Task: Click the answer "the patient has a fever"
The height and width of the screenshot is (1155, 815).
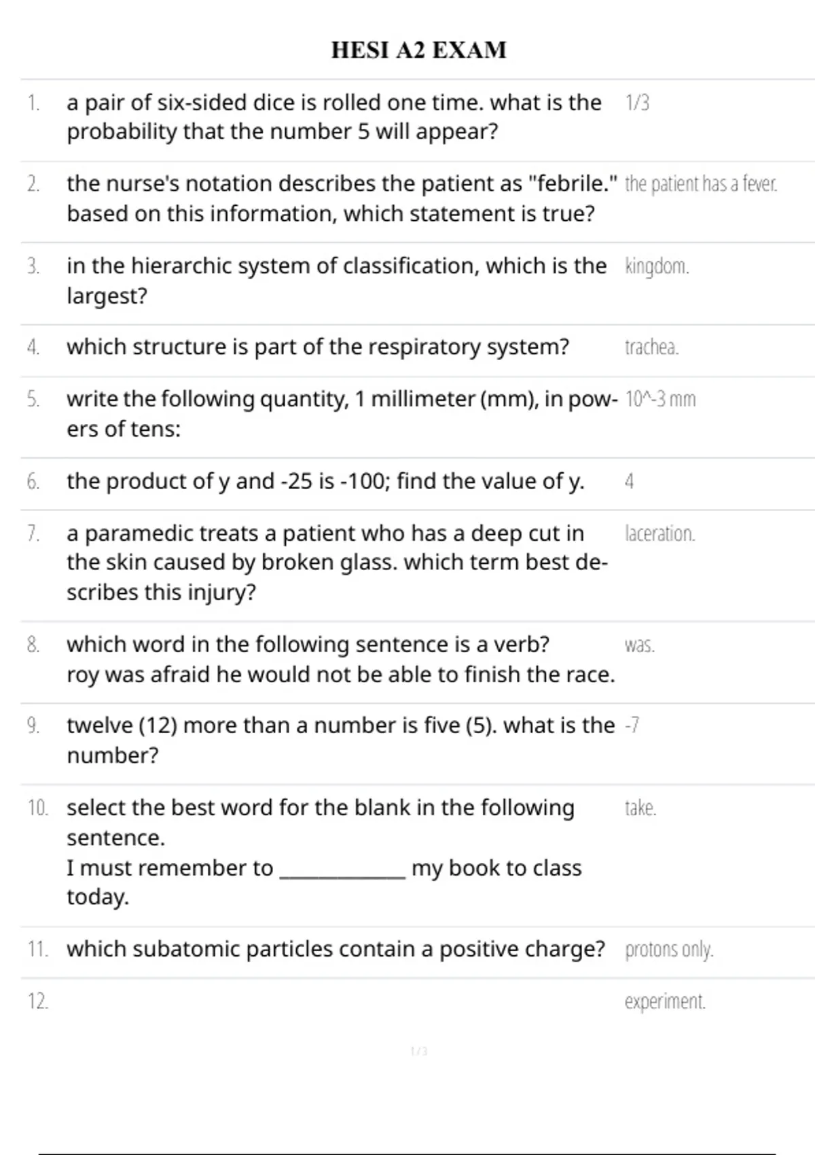Action: (x=700, y=184)
